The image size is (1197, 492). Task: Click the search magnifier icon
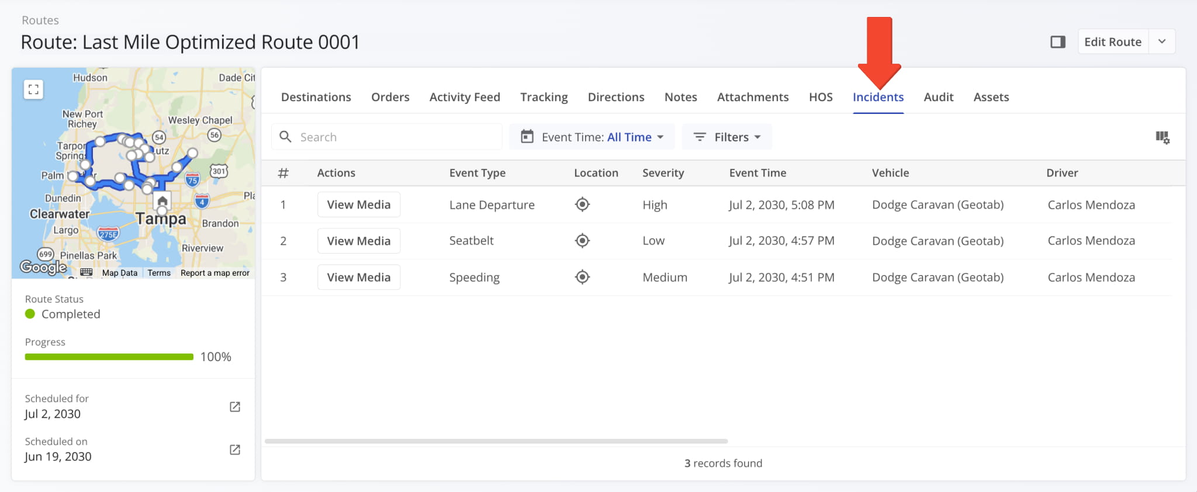285,137
